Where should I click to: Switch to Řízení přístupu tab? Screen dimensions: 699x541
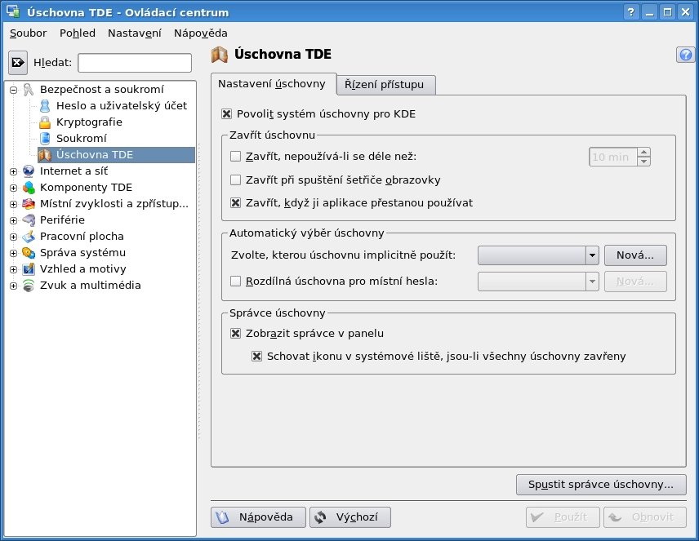point(385,85)
